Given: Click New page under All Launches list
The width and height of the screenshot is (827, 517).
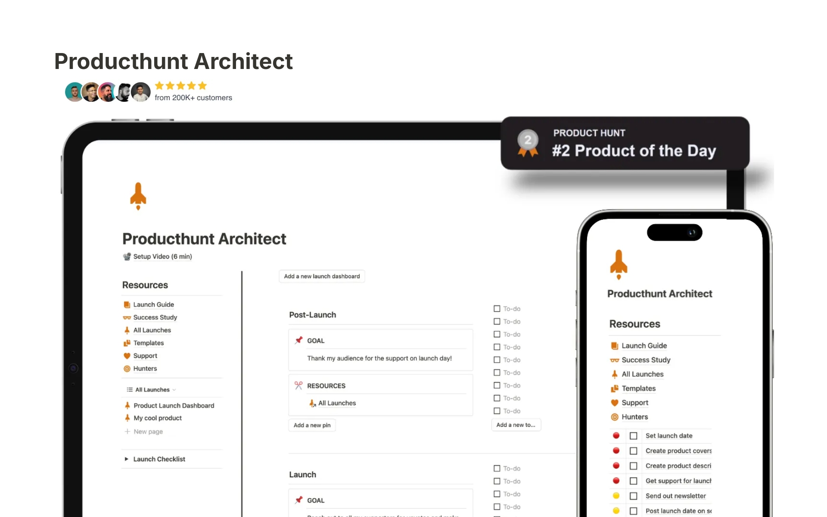Looking at the screenshot, I should click(148, 432).
